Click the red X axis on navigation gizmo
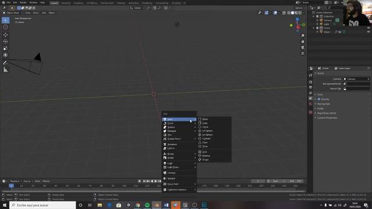 (298, 27)
